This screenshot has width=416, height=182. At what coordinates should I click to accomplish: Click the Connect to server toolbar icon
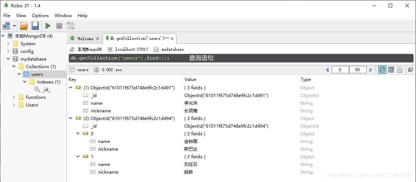point(6,26)
